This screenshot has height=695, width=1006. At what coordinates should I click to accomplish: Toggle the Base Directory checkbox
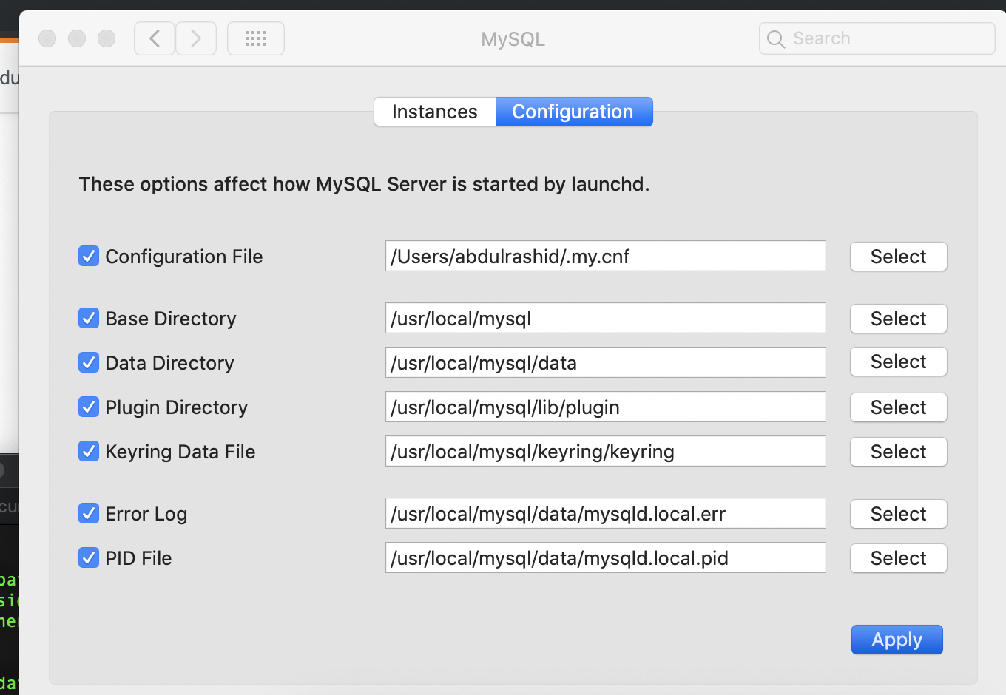89,319
